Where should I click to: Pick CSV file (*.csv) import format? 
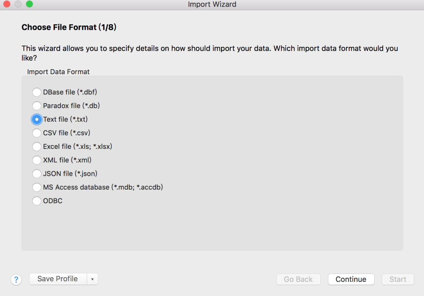(x=37, y=133)
